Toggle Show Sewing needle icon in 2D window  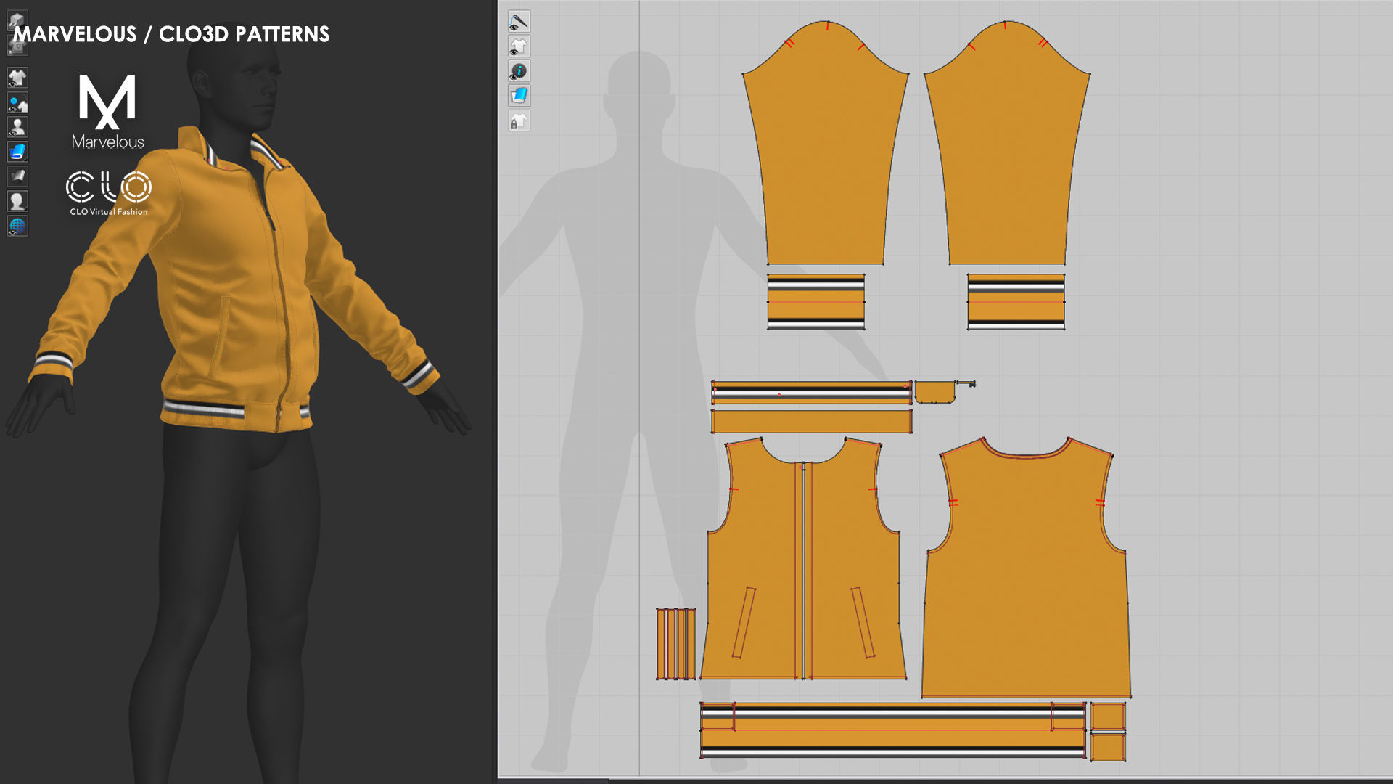coord(519,22)
